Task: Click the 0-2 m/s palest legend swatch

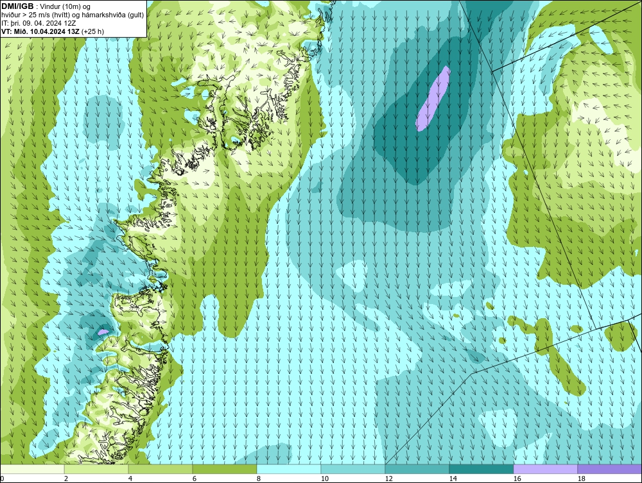Action: pos(32,469)
